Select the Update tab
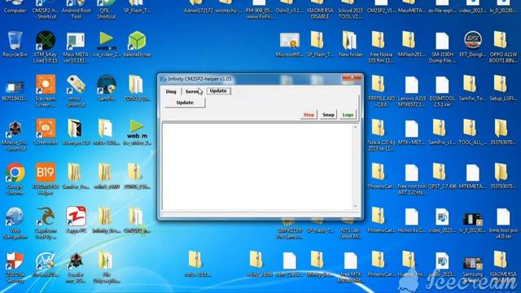This screenshot has height=293, width=521. tap(218, 90)
